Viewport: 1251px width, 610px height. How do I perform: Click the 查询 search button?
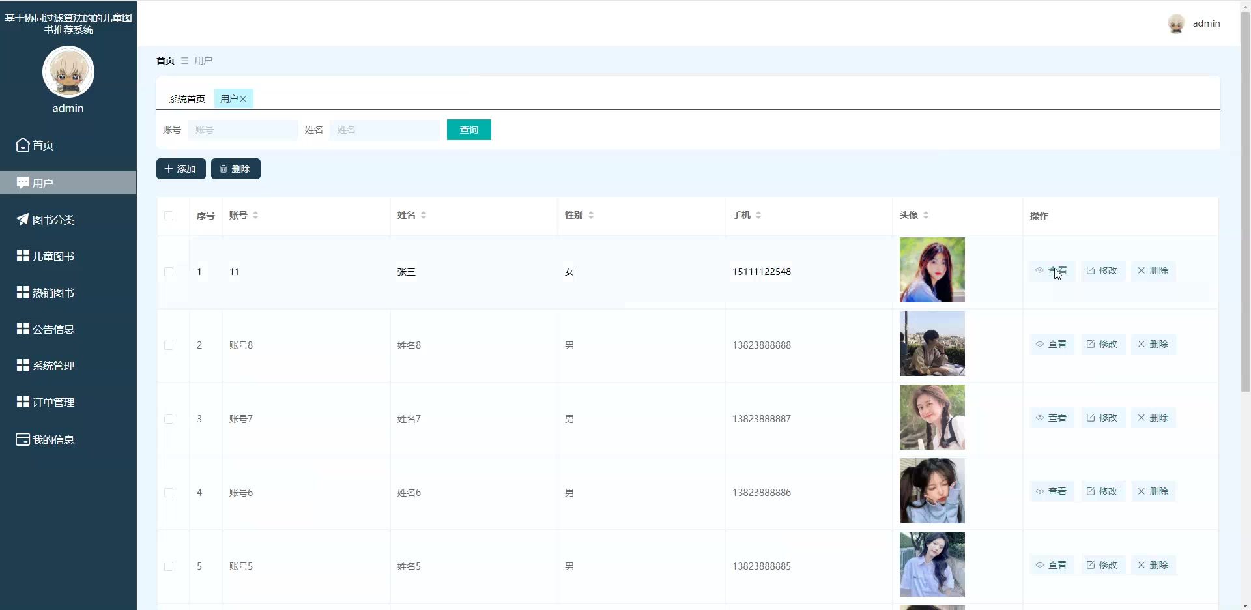(x=468, y=130)
